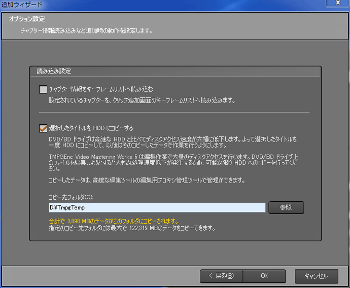The width and height of the screenshot is (350, 288).
Task: Click the オプション設定 header title
Action: pos(27,19)
